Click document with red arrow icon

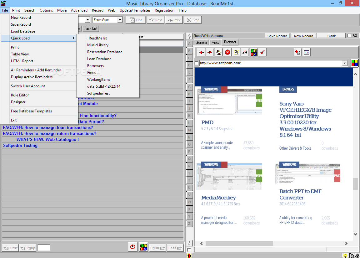click(x=298, y=52)
